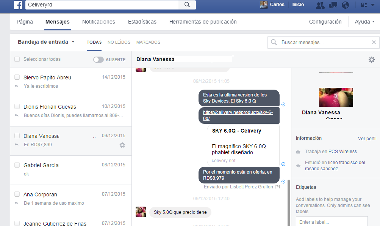Go to the Página tab
380x226 pixels.
[x=25, y=22]
